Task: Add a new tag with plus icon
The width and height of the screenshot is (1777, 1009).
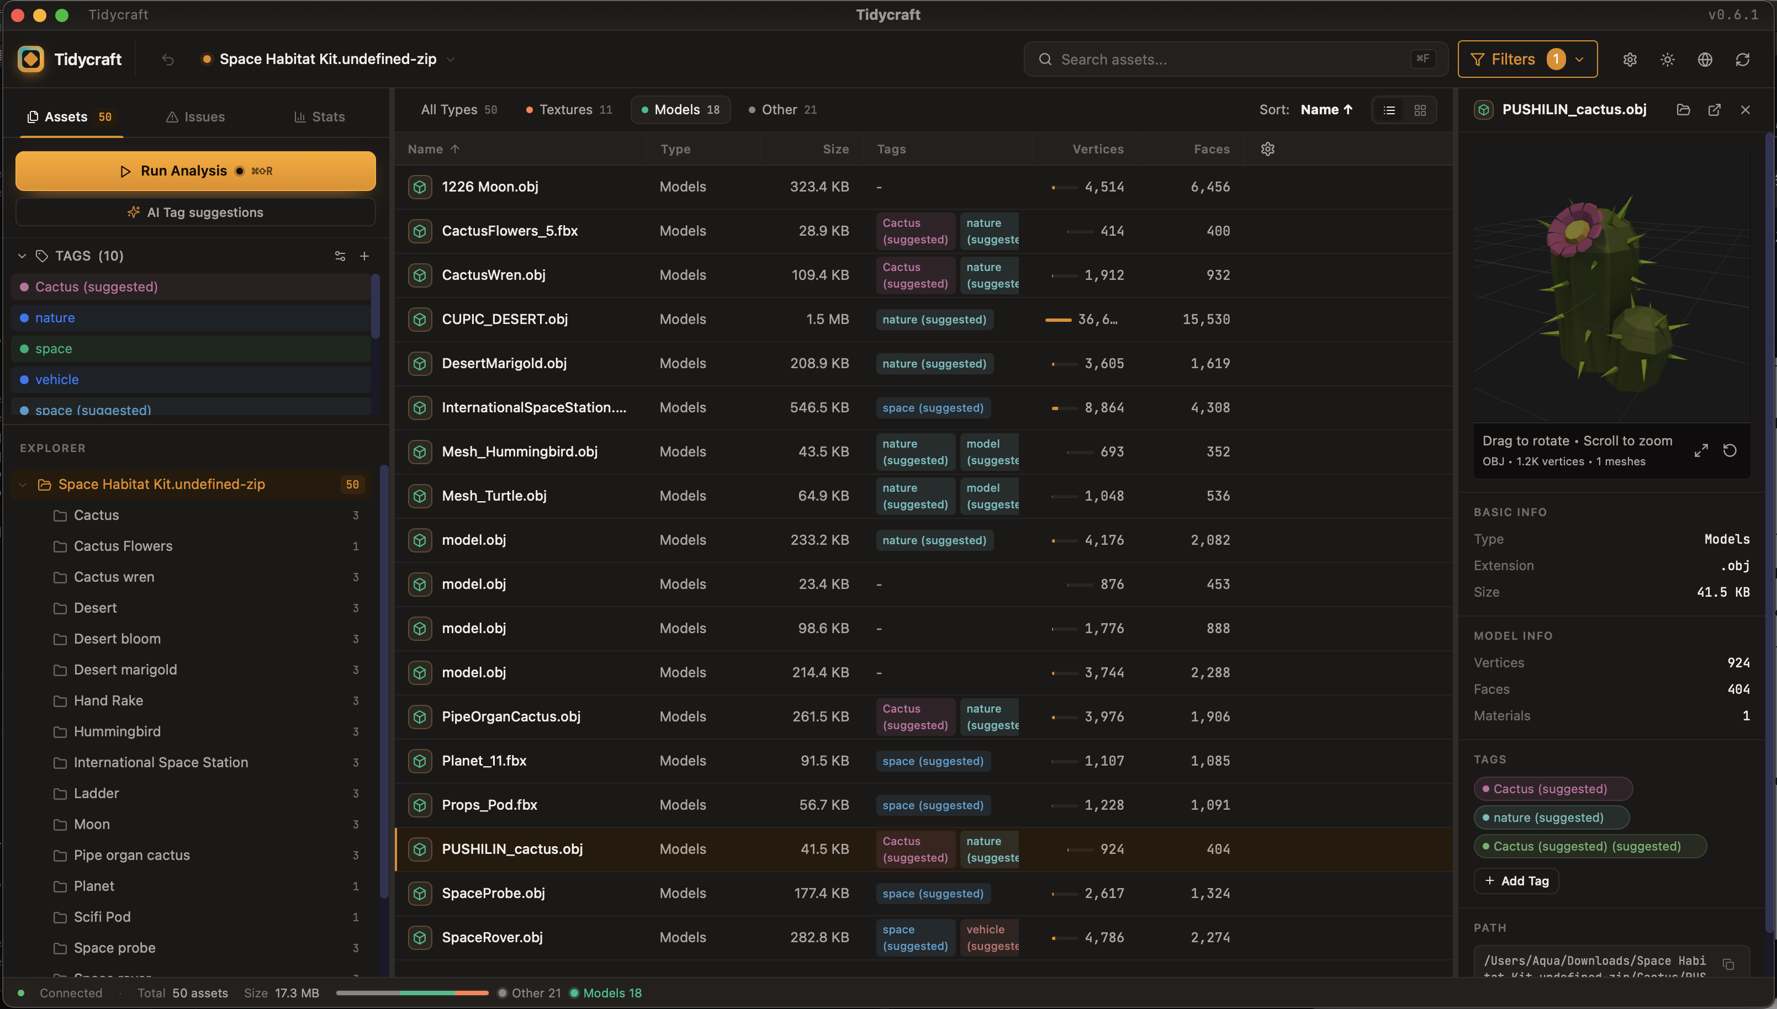Action: click(x=364, y=256)
